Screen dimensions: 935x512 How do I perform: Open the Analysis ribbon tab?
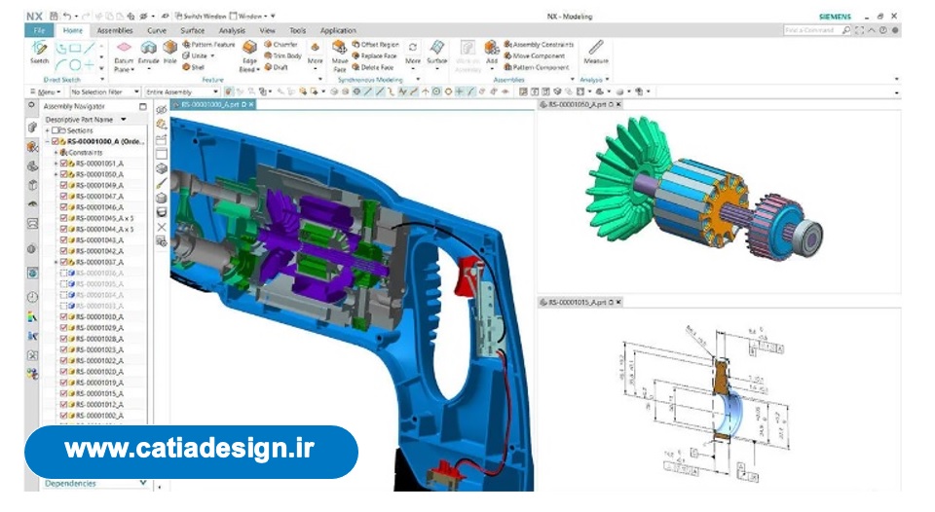coord(232,30)
